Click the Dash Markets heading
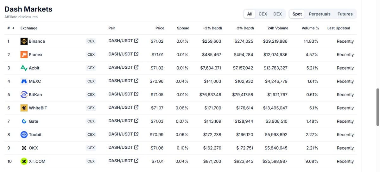The image size is (380, 172). 28,9
